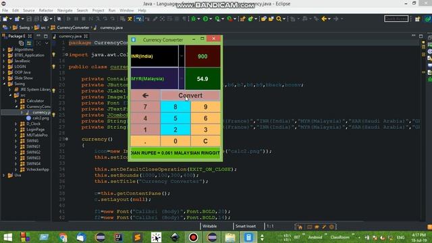Viewport: 432px width, 243px height.
Task: Click the Quick Access search field
Action: click(x=396, y=19)
